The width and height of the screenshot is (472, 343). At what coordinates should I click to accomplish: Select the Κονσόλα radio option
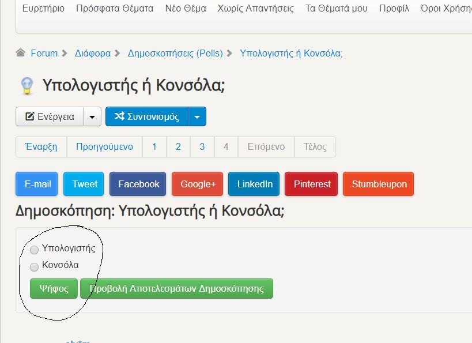[35, 266]
